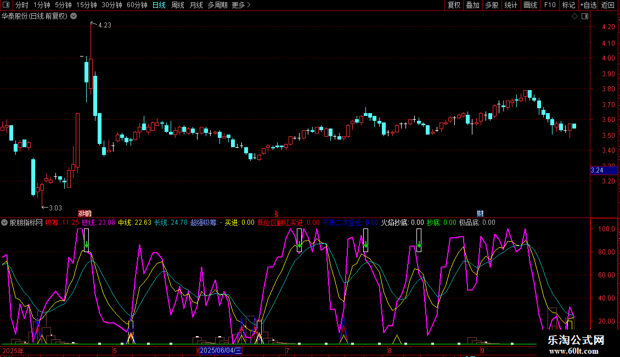Image resolution: width=620 pixels, height=357 pixels.
Task: Open the 统计 statistics tool
Action: pos(511,5)
